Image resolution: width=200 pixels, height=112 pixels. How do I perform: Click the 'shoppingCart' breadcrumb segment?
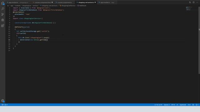pos(27,6)
